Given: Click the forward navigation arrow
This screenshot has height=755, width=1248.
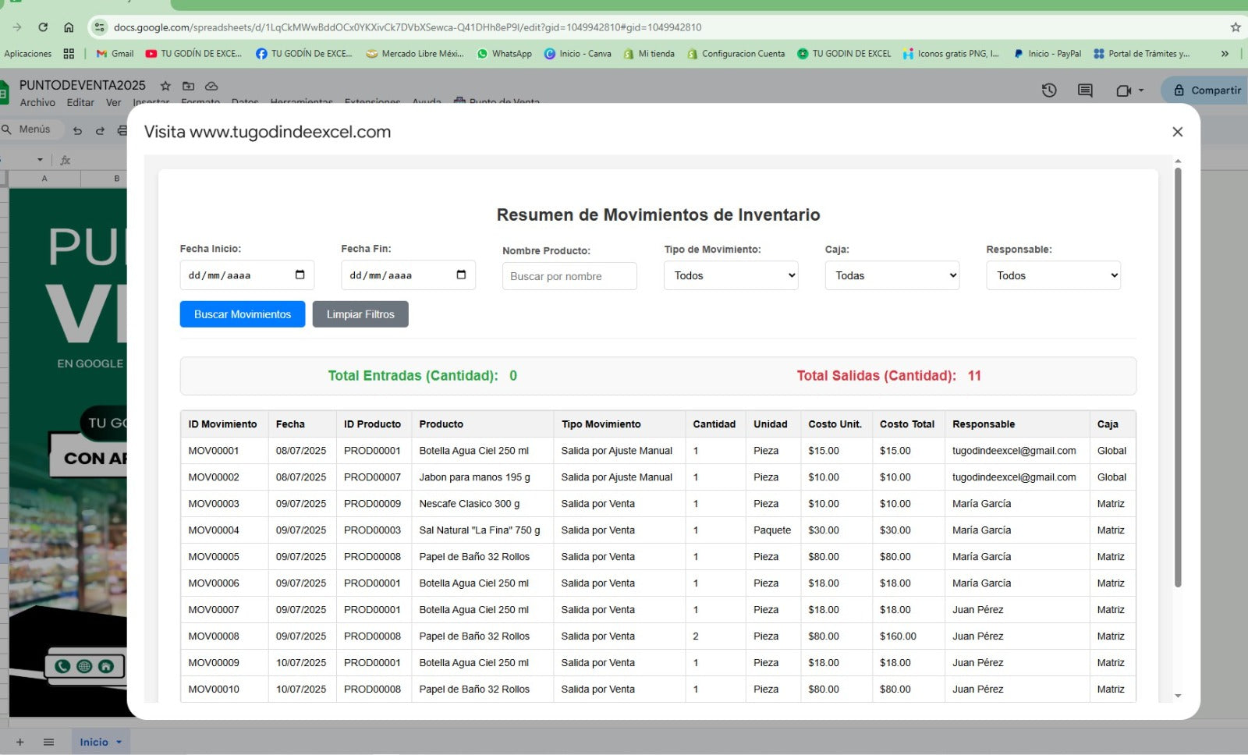Looking at the screenshot, I should [x=17, y=27].
